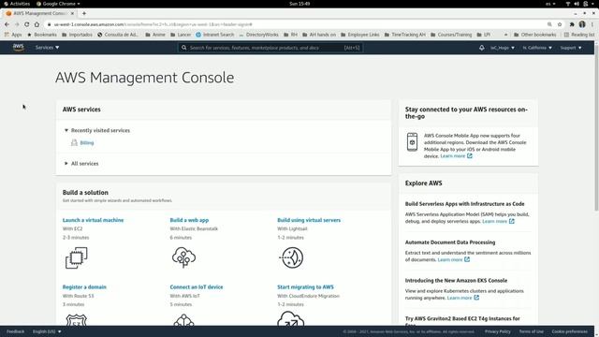This screenshot has height=337, width=599.
Task: Click the AWS IoT icon
Action: tap(183, 320)
